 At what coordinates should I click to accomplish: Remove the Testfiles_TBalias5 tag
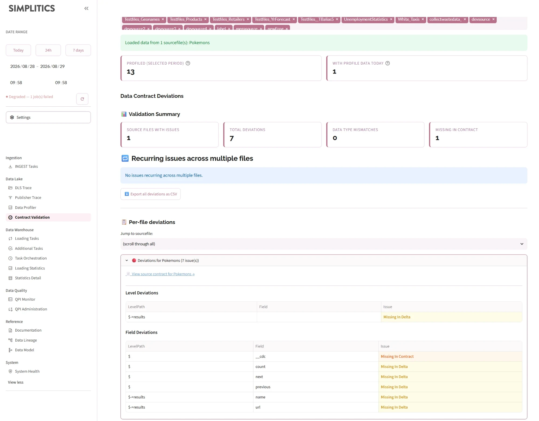tap(337, 19)
